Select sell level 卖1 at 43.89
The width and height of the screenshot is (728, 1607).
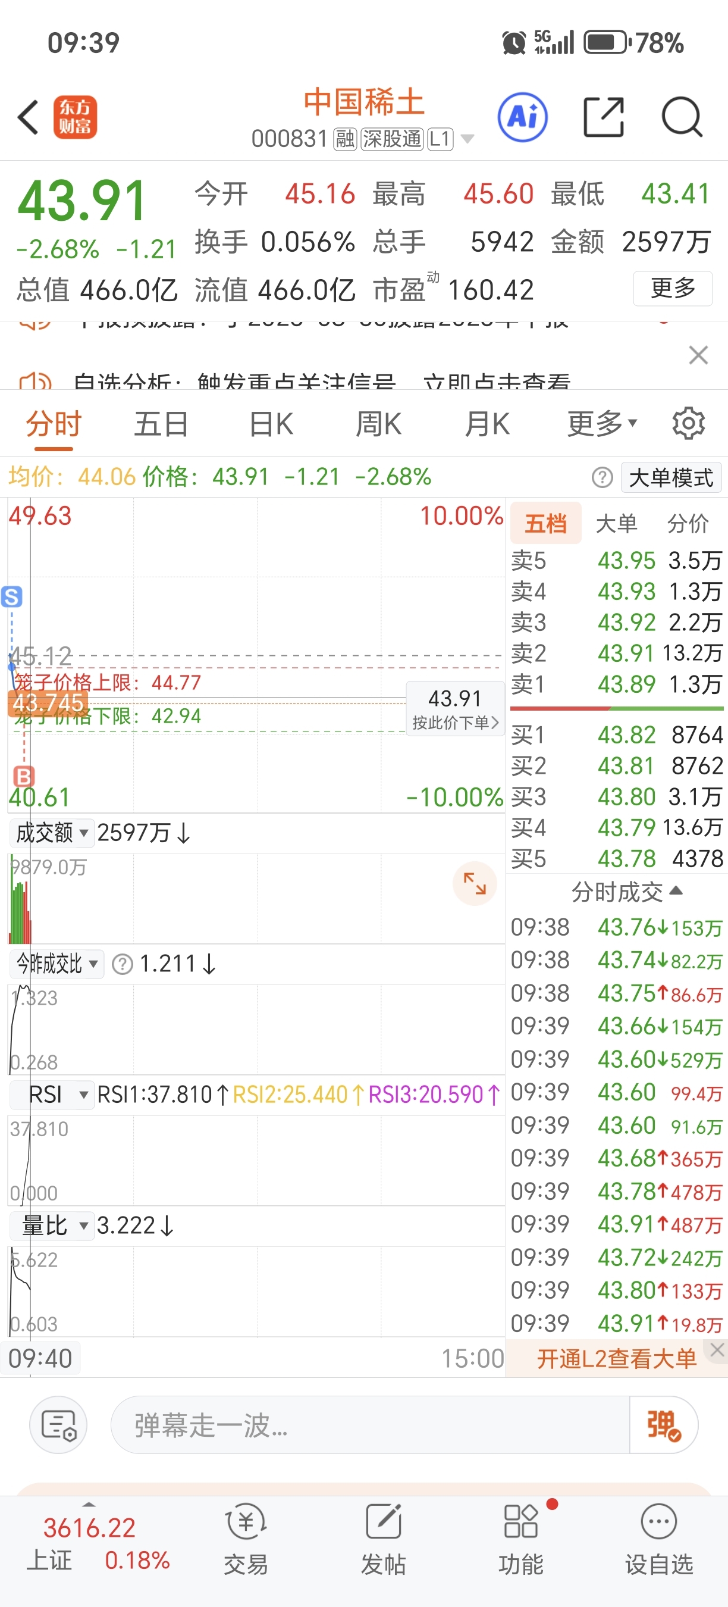pos(617,684)
